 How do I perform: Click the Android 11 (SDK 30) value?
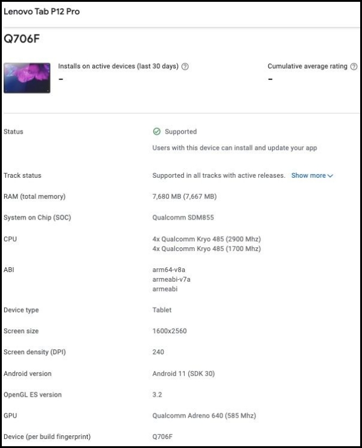click(x=183, y=374)
